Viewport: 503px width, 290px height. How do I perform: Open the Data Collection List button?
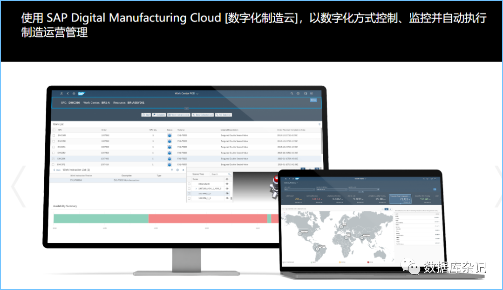[x=203, y=115]
